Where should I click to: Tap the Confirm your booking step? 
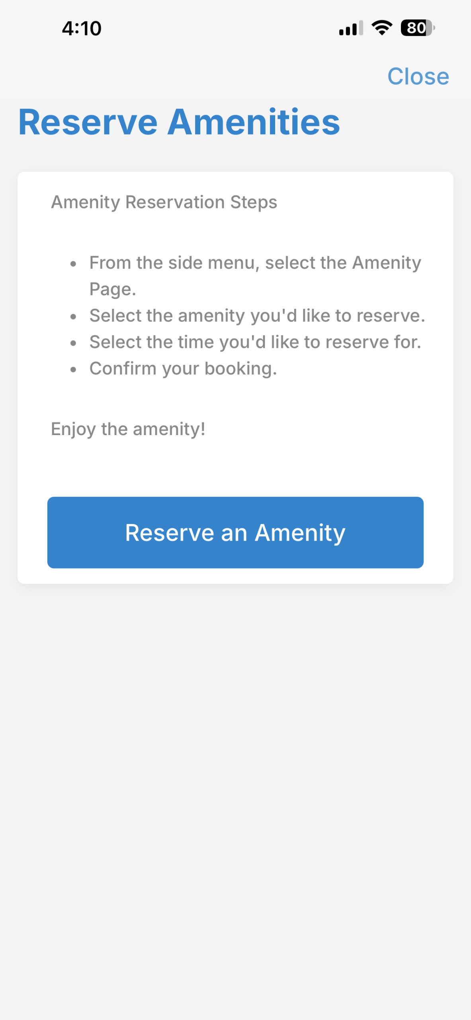pyautogui.click(x=183, y=369)
